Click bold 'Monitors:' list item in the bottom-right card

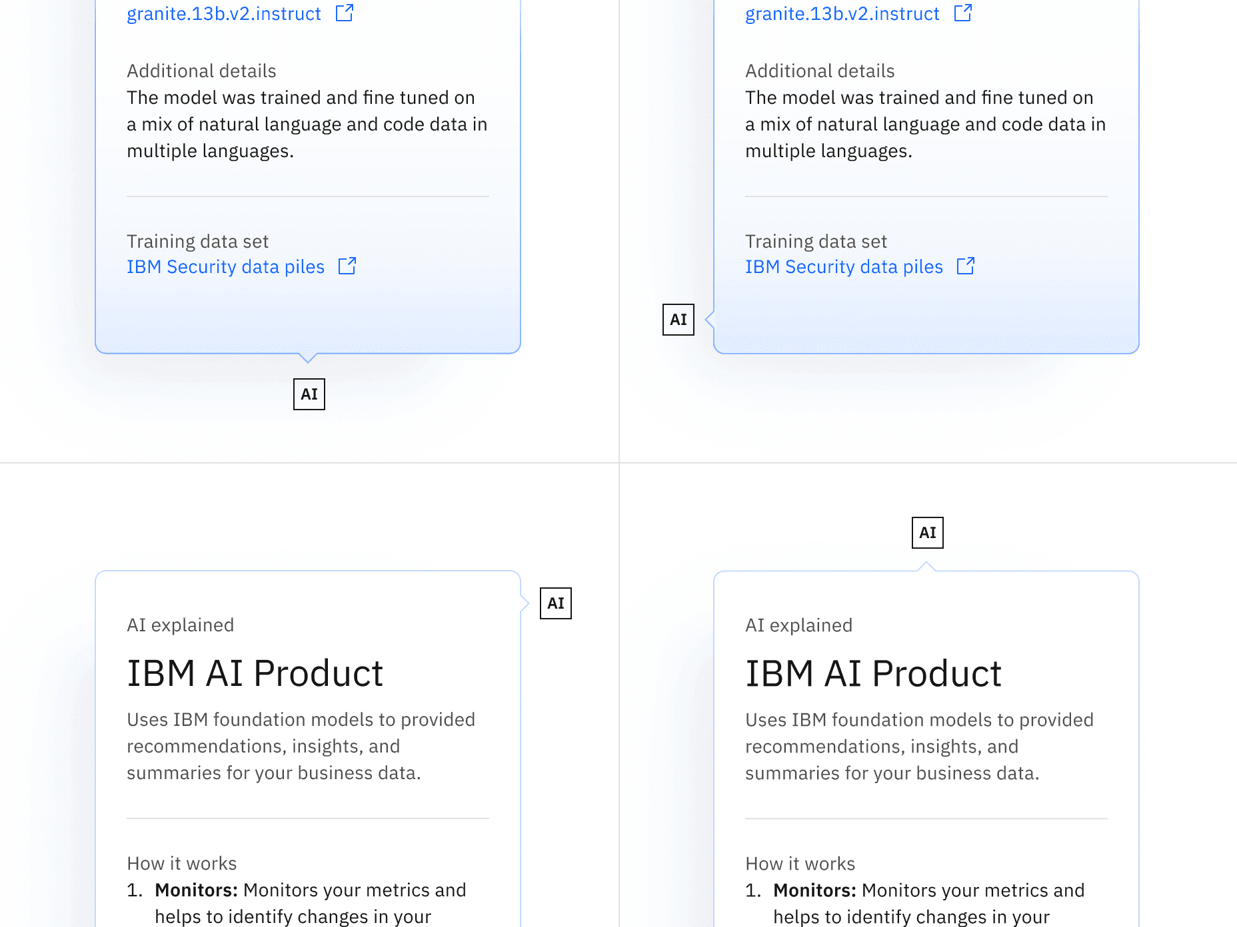click(x=814, y=890)
